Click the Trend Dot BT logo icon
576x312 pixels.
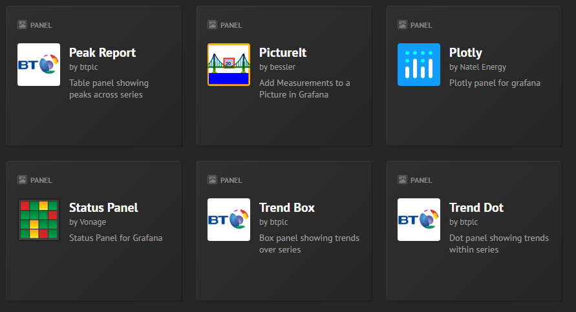tap(419, 220)
